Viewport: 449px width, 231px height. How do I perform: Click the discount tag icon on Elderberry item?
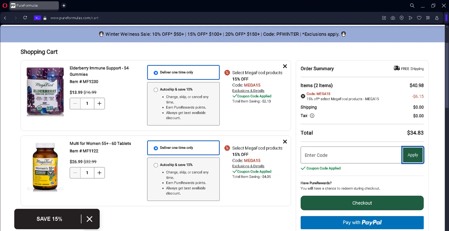pyautogui.click(x=227, y=73)
